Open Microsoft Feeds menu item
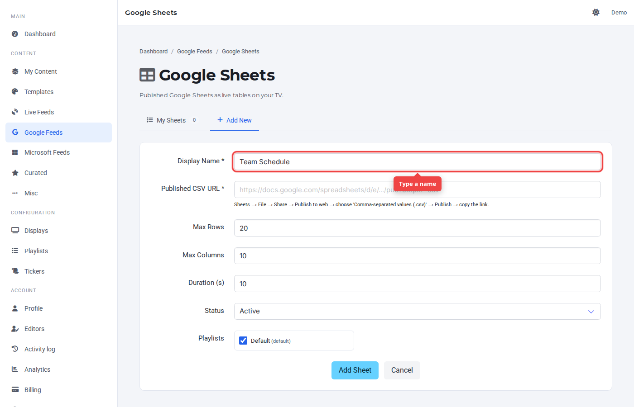The image size is (634, 407). 58,152
